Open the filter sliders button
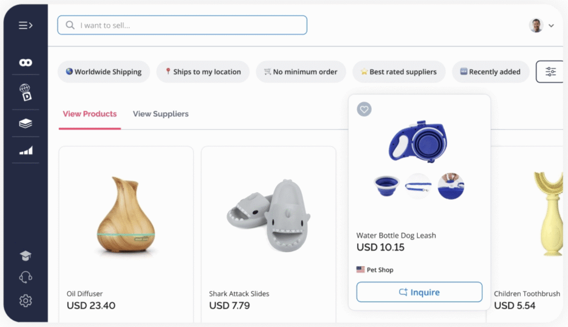The height and width of the screenshot is (327, 568). click(550, 72)
